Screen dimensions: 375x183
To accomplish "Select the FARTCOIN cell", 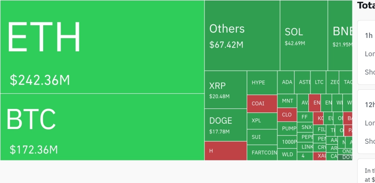I will coord(262,153).
